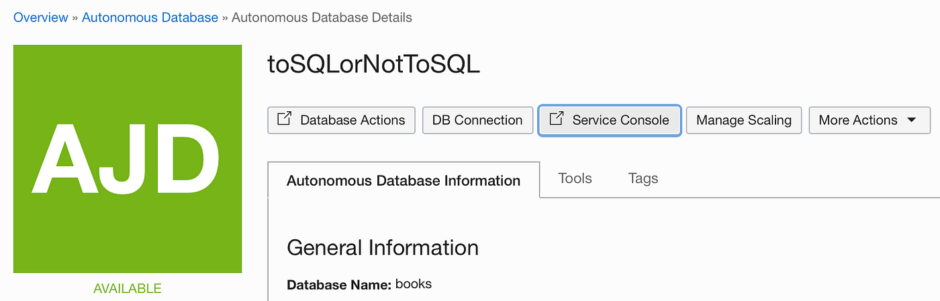Click the external-link icon on Database Actions
The image size is (940, 301).
coord(284,119)
